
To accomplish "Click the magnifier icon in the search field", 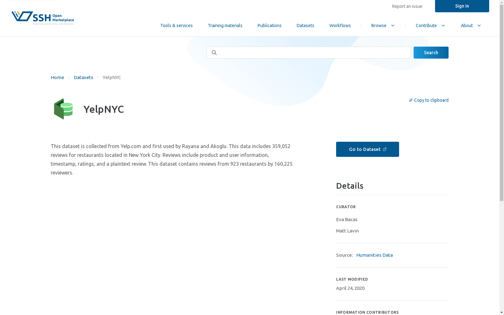I will pos(214,53).
